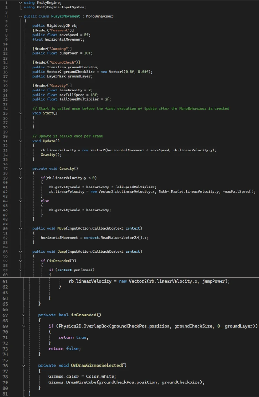
Task: Click float horizontalMovement declaration on line 9
Action: point(58,39)
